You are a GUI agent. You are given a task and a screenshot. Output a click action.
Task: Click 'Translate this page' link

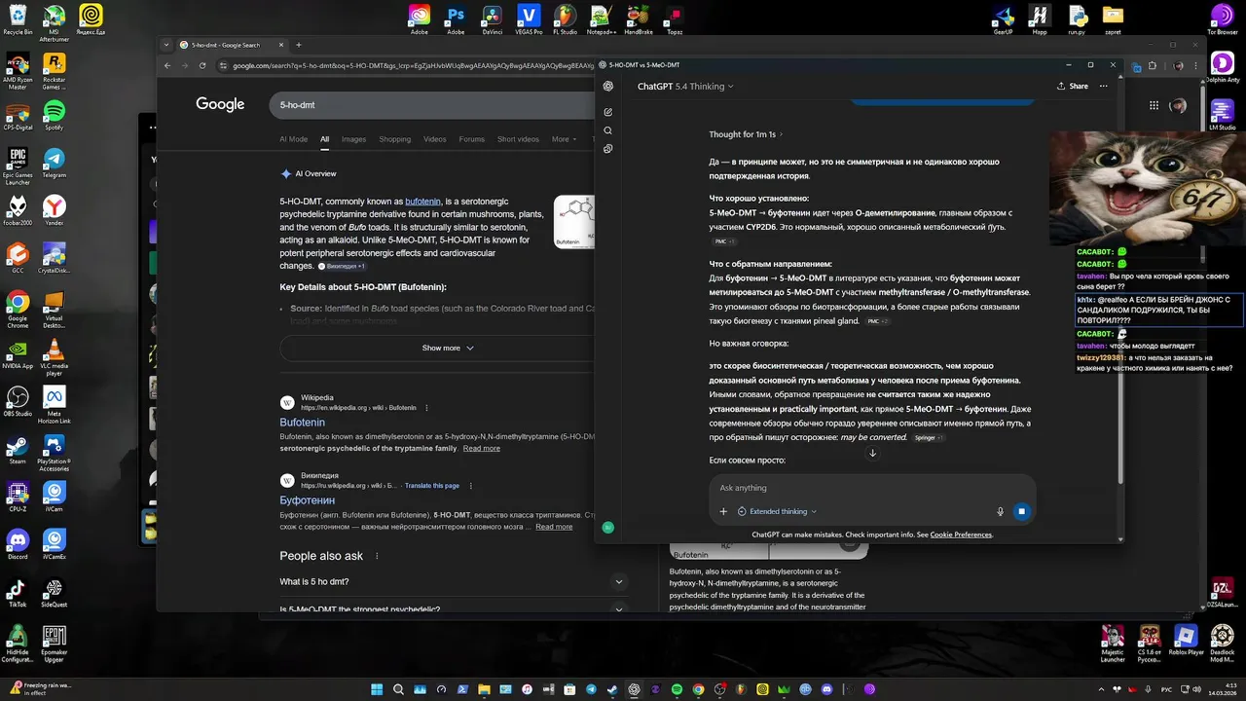(432, 485)
